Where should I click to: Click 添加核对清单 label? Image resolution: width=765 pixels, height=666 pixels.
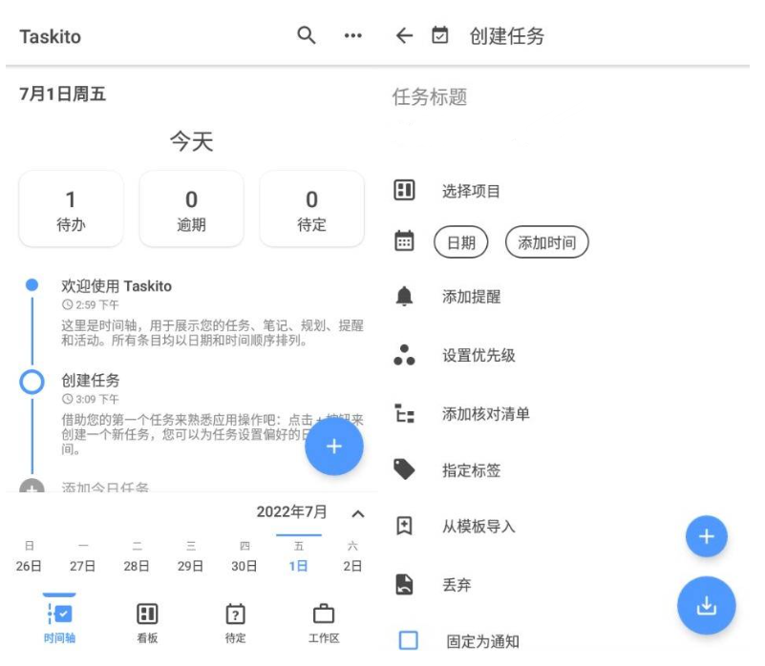[486, 414]
